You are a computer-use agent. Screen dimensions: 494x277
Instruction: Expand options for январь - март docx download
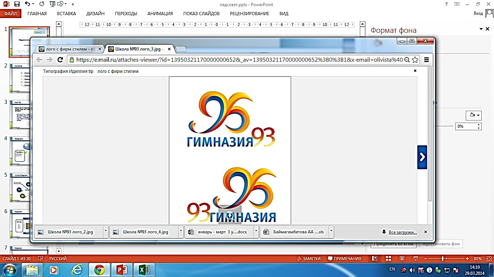(256, 232)
